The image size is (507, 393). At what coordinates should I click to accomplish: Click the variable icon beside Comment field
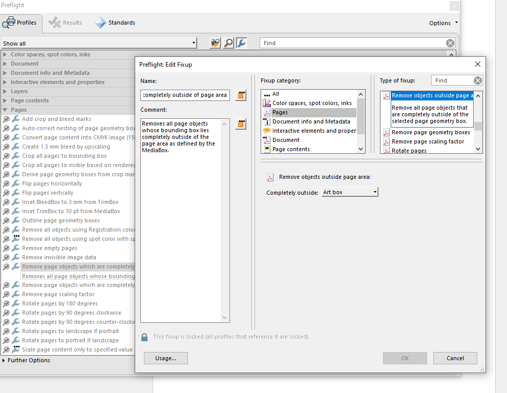point(241,124)
